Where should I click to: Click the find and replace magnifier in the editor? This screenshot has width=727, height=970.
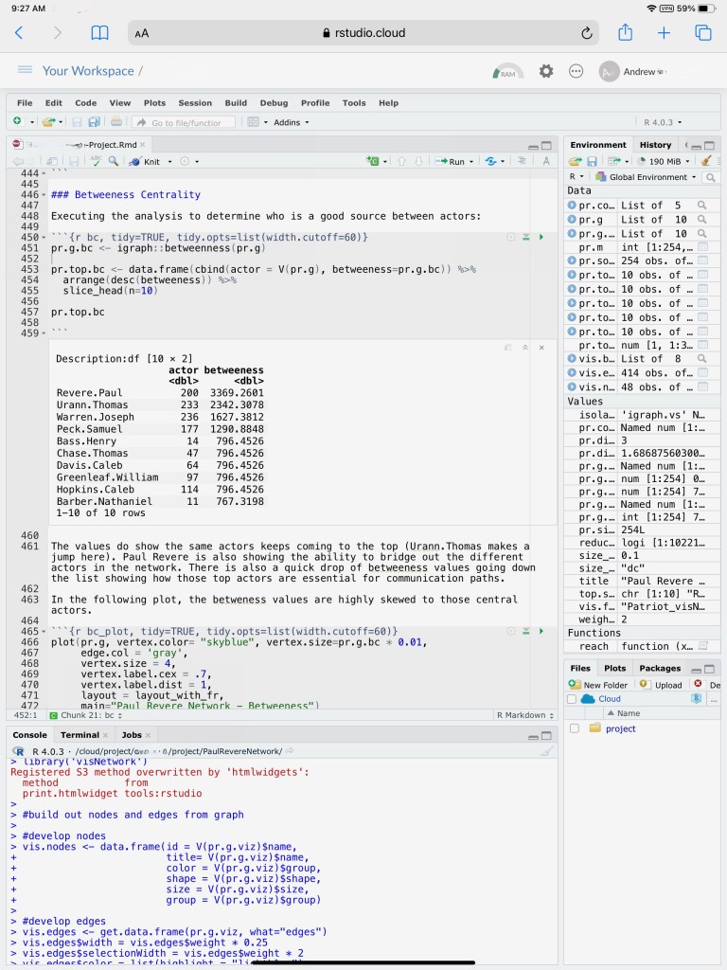(114, 162)
